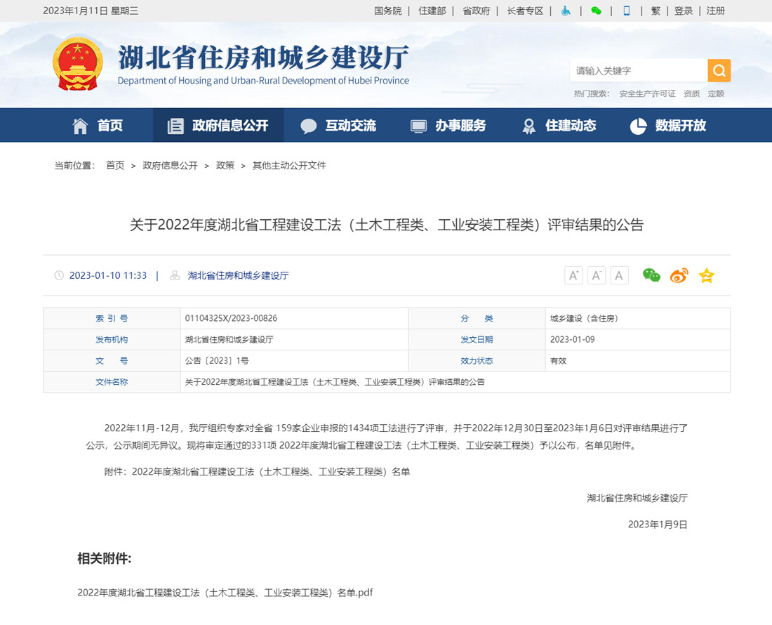This screenshot has height=625, width=772.
Task: Share article to Qzone star icon
Action: coord(706,275)
